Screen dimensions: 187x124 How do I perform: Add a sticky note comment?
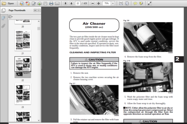point(135,3)
